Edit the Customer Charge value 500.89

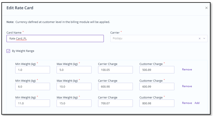(157, 70)
